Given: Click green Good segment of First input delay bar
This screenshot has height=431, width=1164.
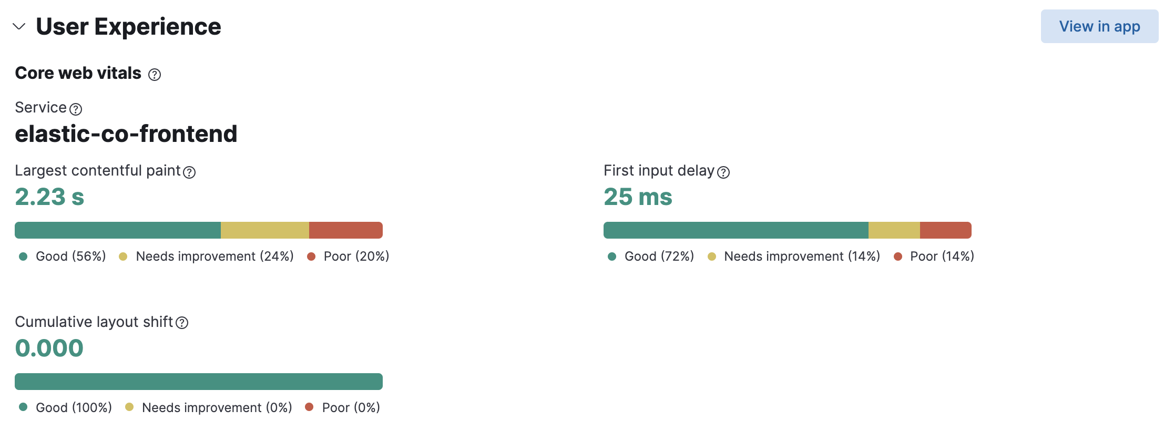Looking at the screenshot, I should pos(736,230).
